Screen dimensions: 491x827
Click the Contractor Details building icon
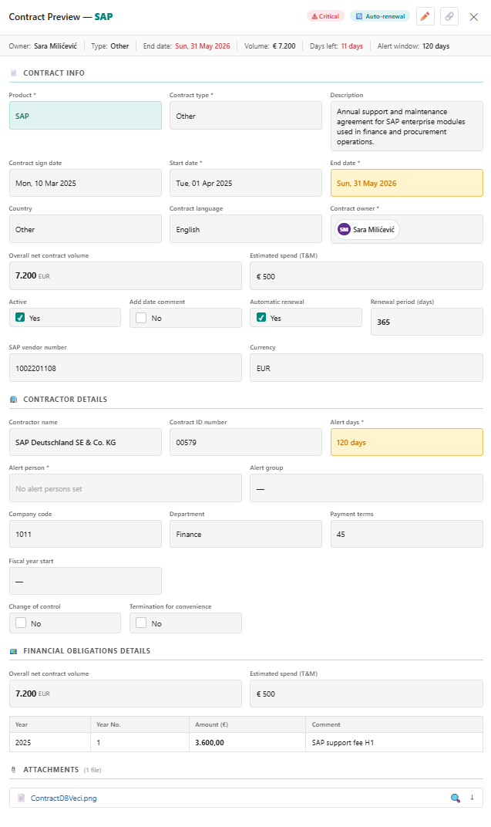[x=14, y=400]
